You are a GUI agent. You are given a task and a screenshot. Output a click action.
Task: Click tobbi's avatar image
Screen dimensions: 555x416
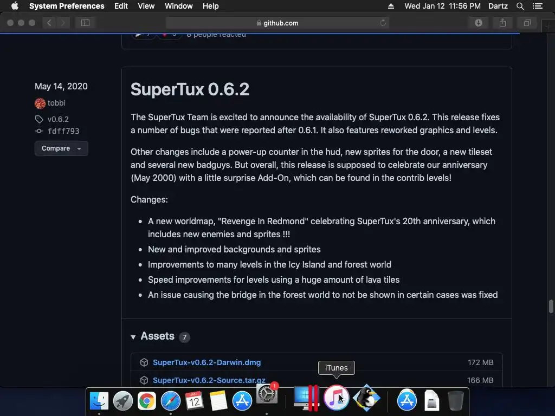tap(40, 103)
